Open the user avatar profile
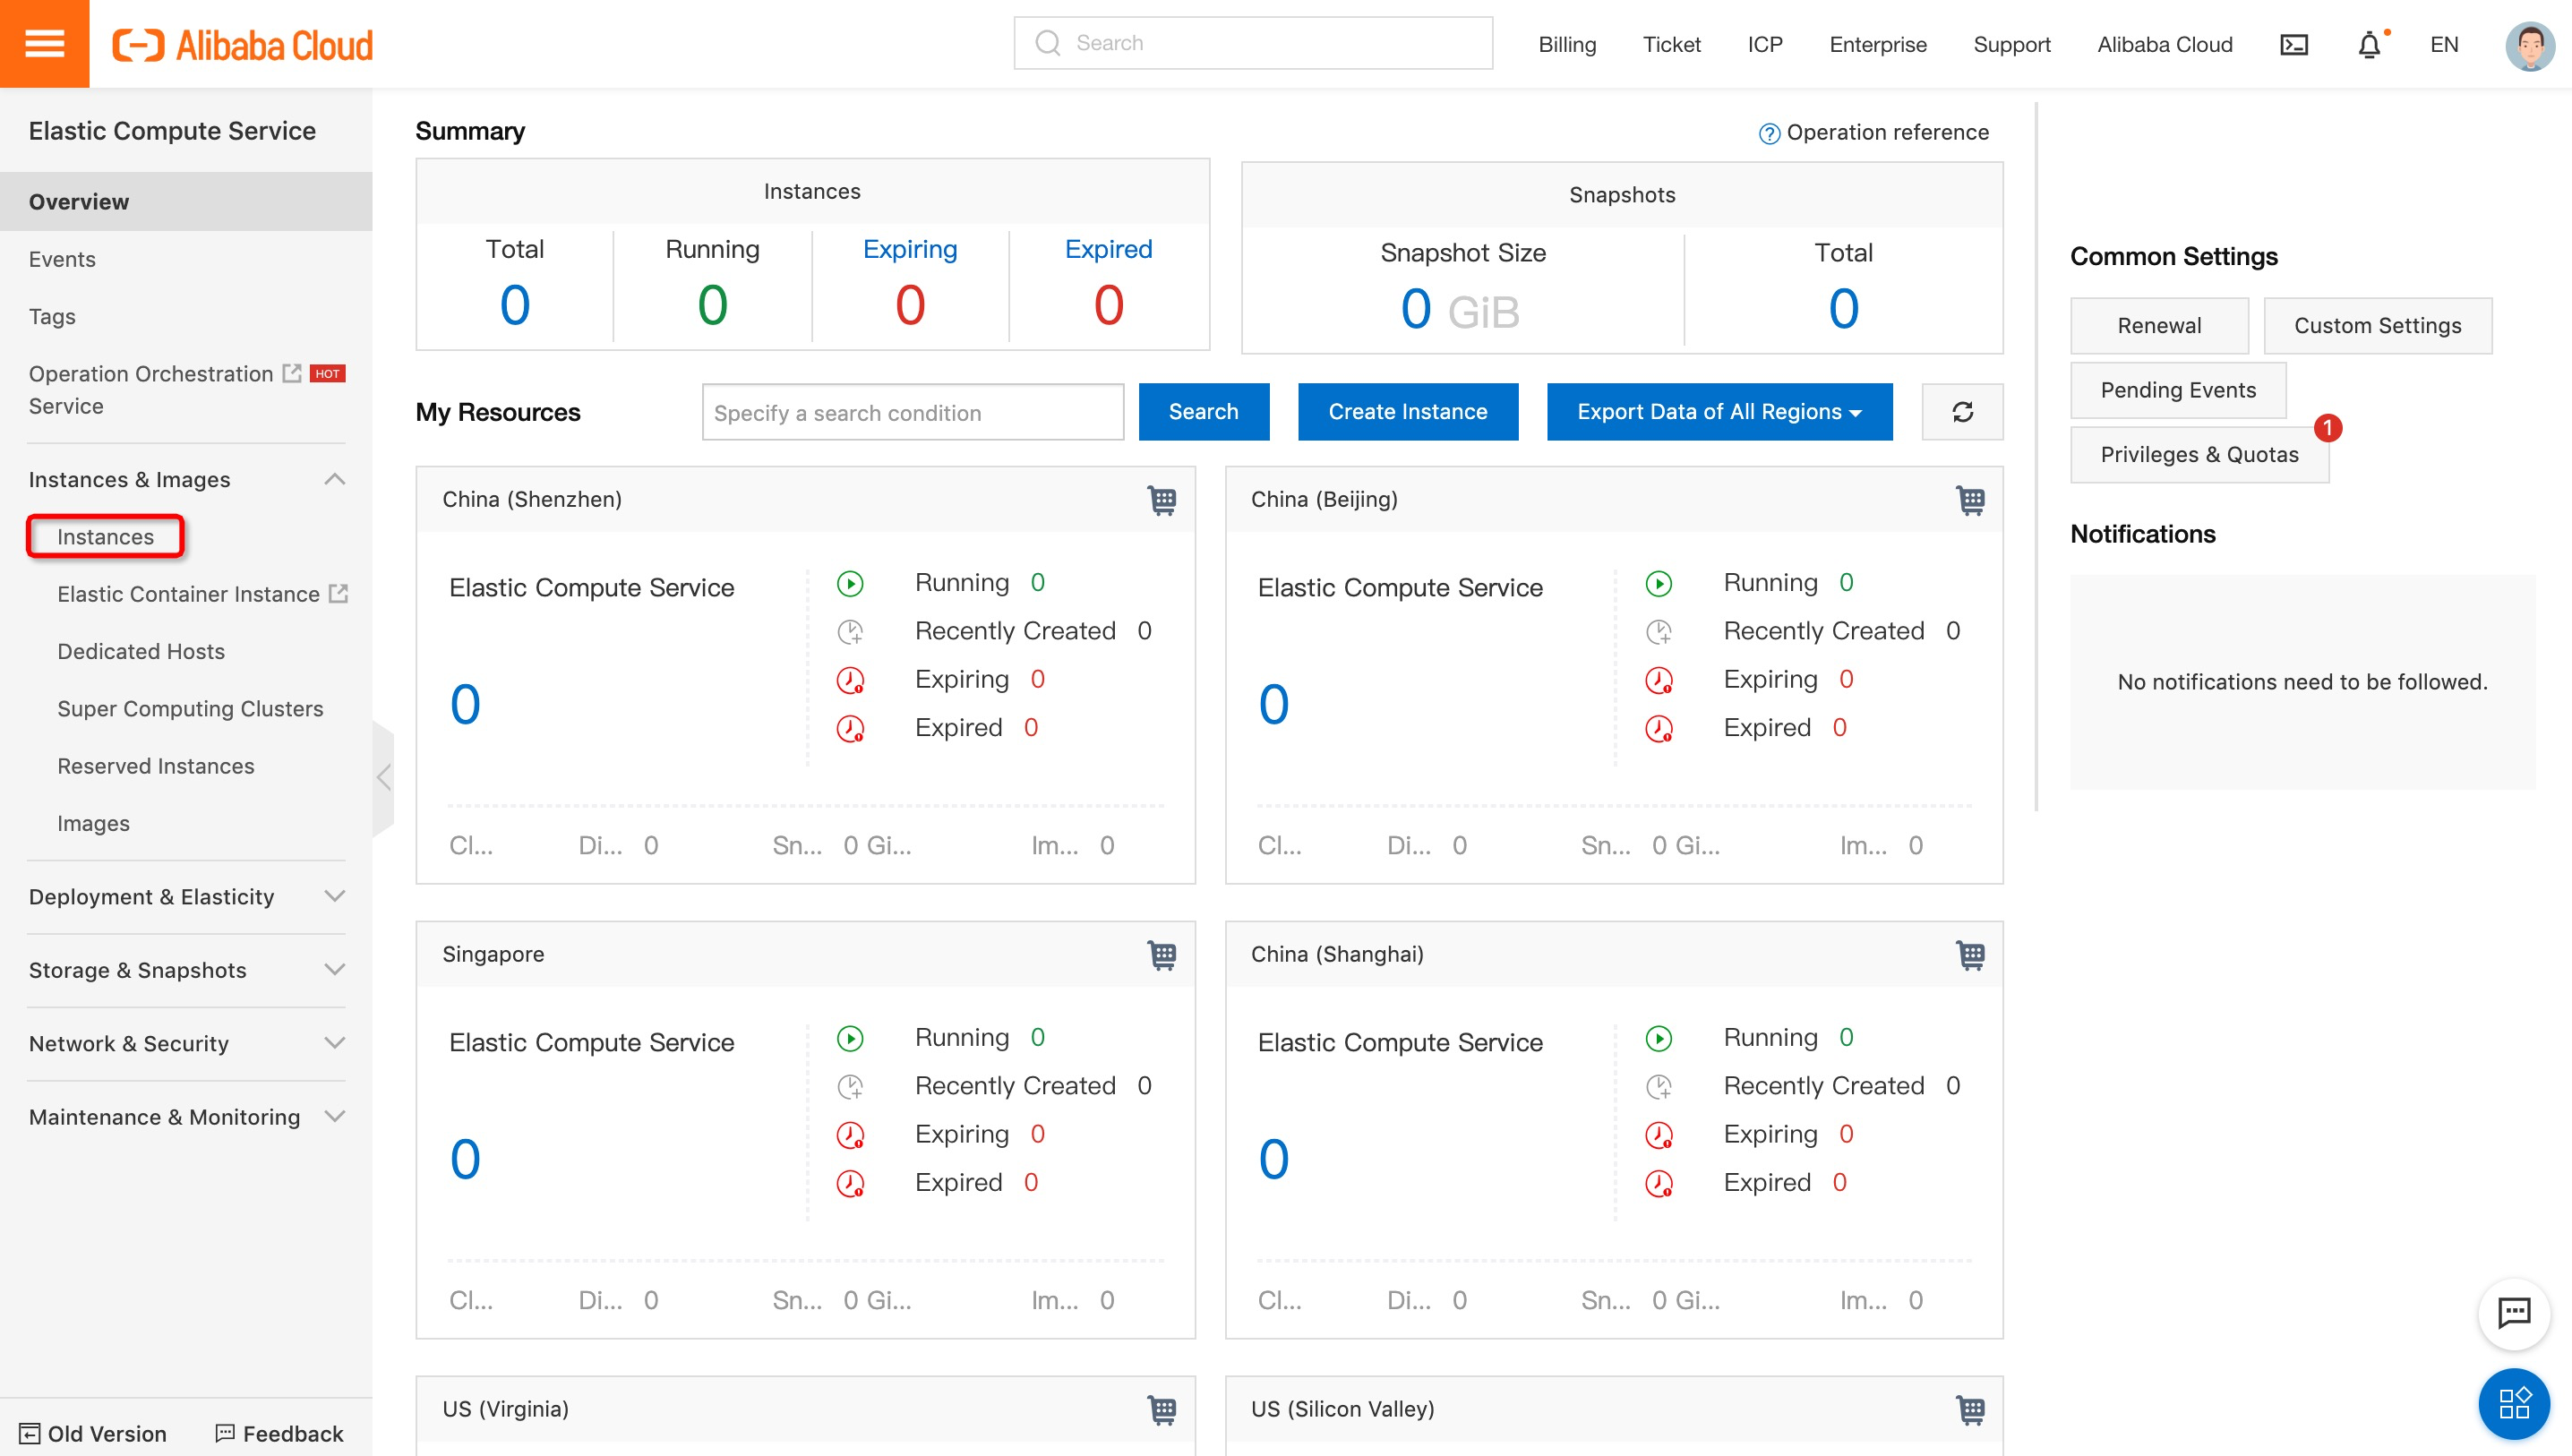The height and width of the screenshot is (1456, 2572). pyautogui.click(x=2530, y=45)
